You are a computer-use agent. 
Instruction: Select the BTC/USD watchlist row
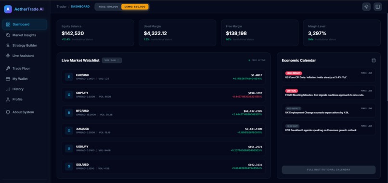coord(163,112)
